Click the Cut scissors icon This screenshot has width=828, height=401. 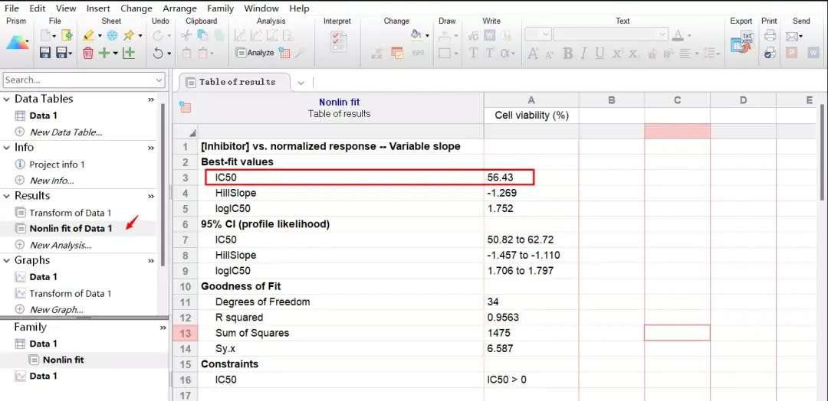(186, 36)
